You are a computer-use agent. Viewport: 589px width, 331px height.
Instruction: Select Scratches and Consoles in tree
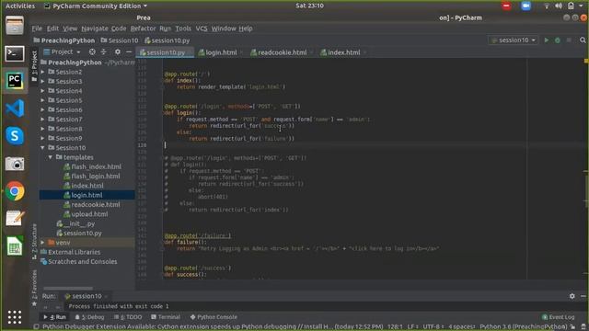coord(82,261)
